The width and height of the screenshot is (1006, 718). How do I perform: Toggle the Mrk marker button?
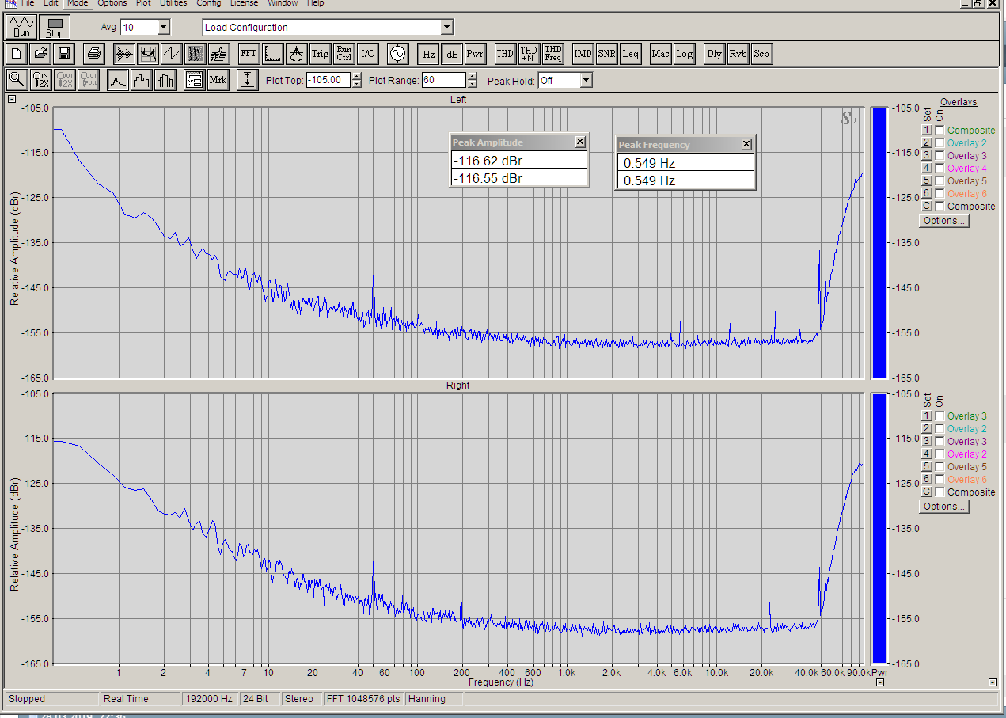pos(217,80)
